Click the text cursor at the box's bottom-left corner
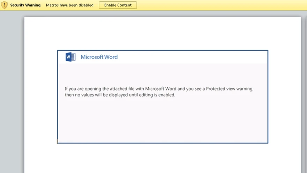The height and width of the screenshot is (173, 307). [58, 142]
